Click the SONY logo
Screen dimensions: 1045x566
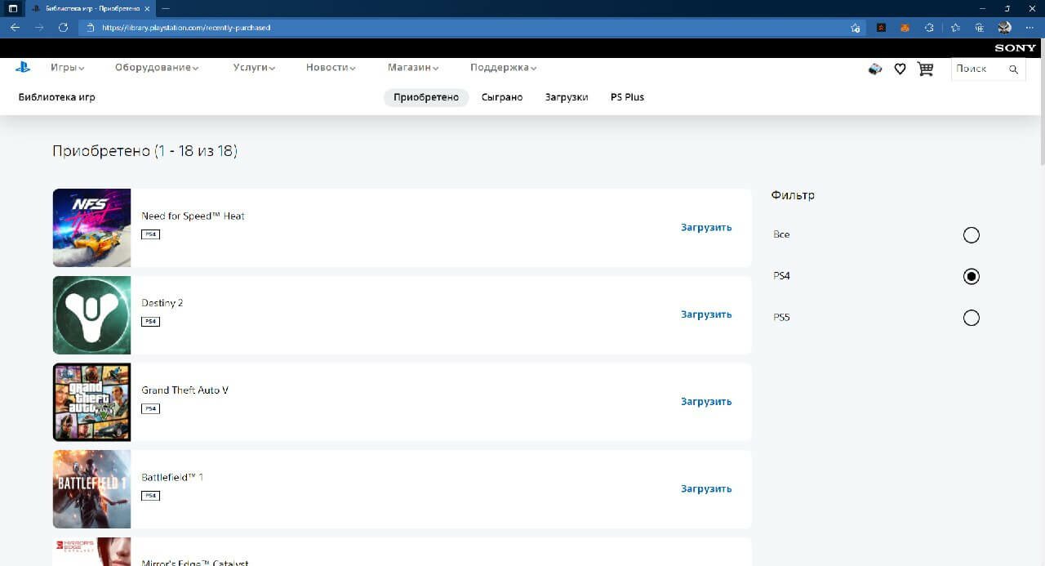click(x=1015, y=48)
